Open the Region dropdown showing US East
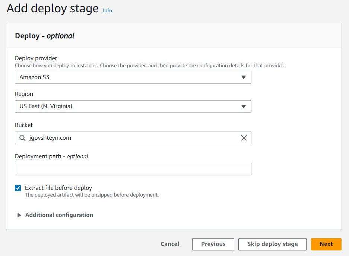This screenshot has width=349, height=256. click(x=133, y=106)
